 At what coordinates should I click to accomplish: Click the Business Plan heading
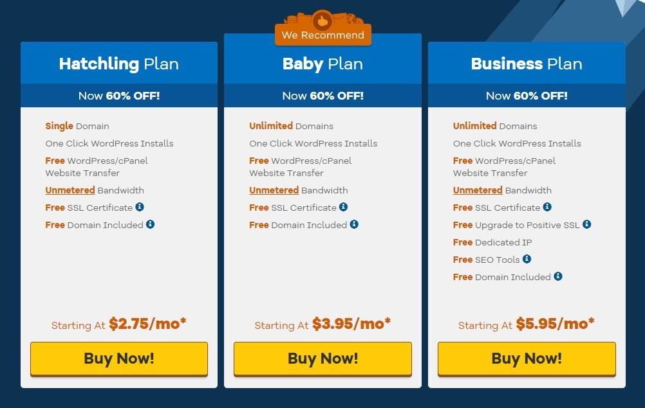[527, 64]
